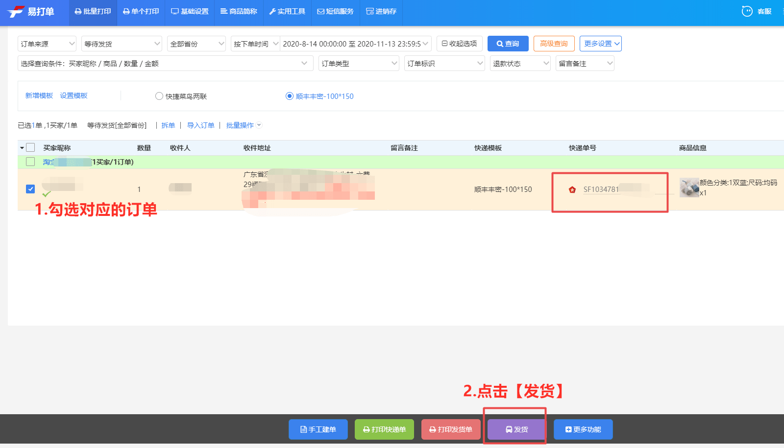The image size is (784, 448).
Task: Expand the 退款状态 dropdown
Action: pyautogui.click(x=520, y=63)
